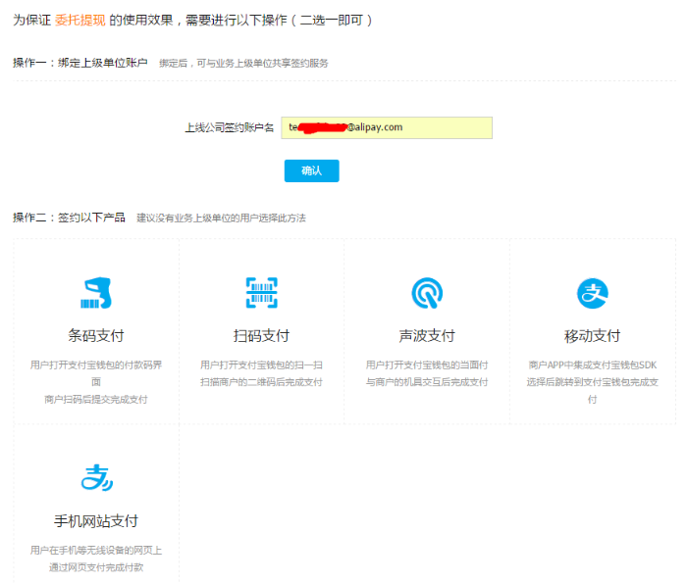
Task: Click the 用户打开支付宝钱包的扫一扫 description text
Action: tap(262, 364)
